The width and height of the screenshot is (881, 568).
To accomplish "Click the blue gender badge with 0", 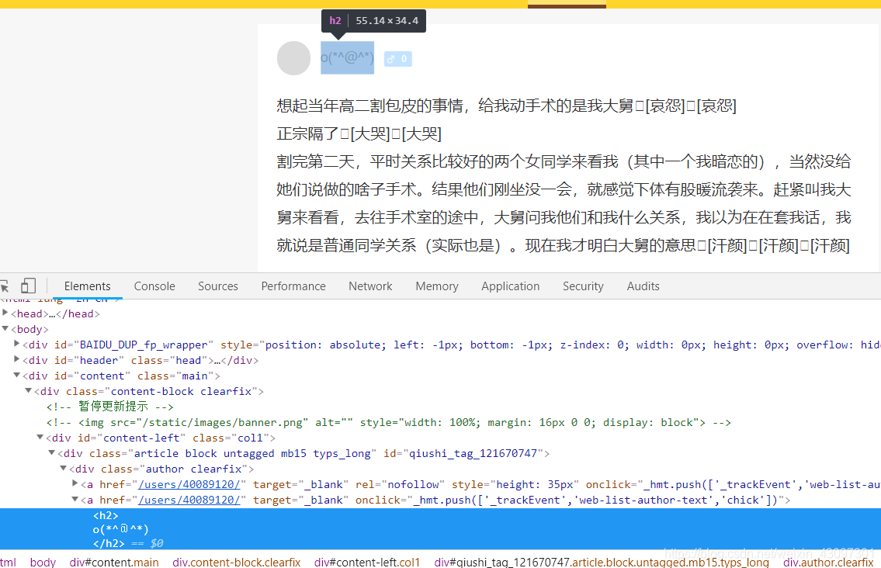I will [x=397, y=58].
